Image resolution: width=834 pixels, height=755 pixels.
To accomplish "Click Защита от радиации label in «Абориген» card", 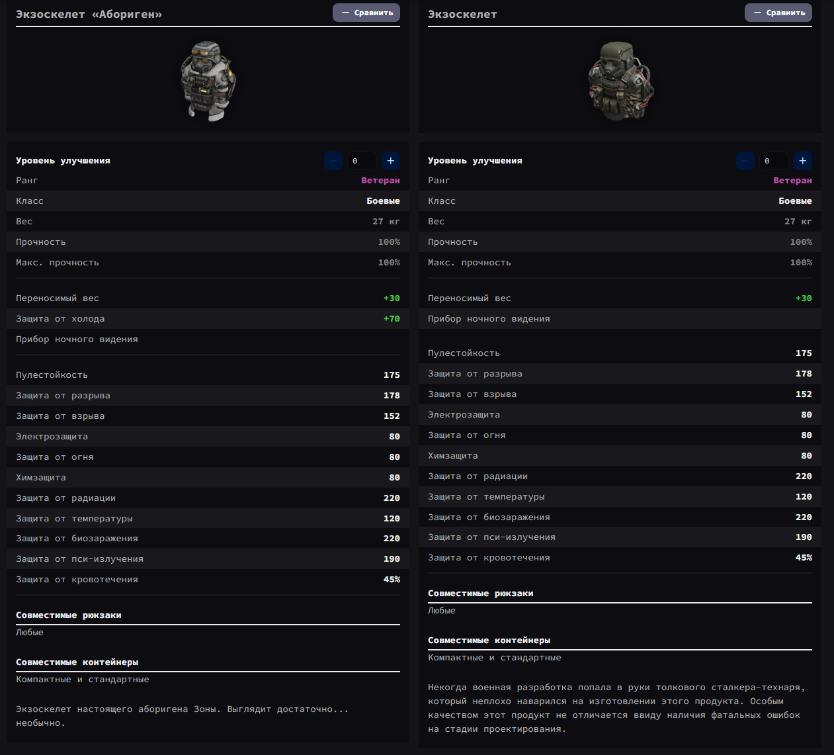I will point(65,498).
